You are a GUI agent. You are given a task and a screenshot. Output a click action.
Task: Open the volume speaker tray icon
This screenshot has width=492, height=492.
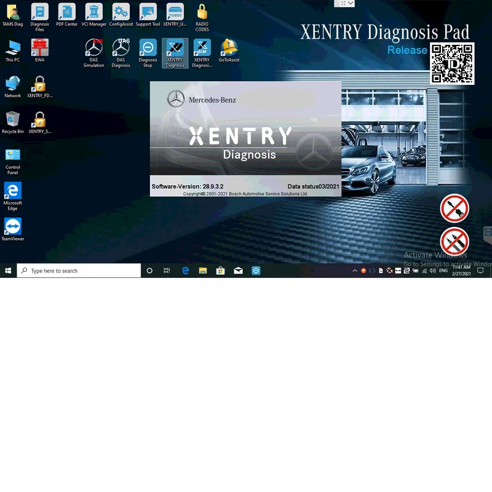click(x=433, y=271)
